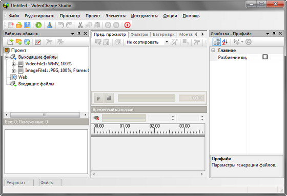This screenshot has height=196, width=287.
Task: Switch to the Фильтры tab
Action: pos(139,34)
